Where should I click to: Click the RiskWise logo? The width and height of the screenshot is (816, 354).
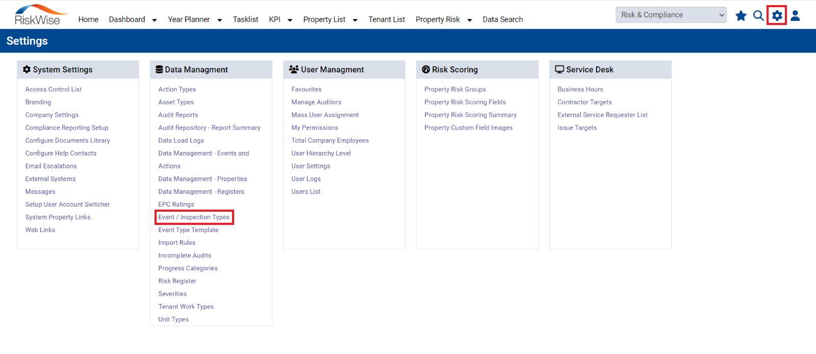[40, 15]
